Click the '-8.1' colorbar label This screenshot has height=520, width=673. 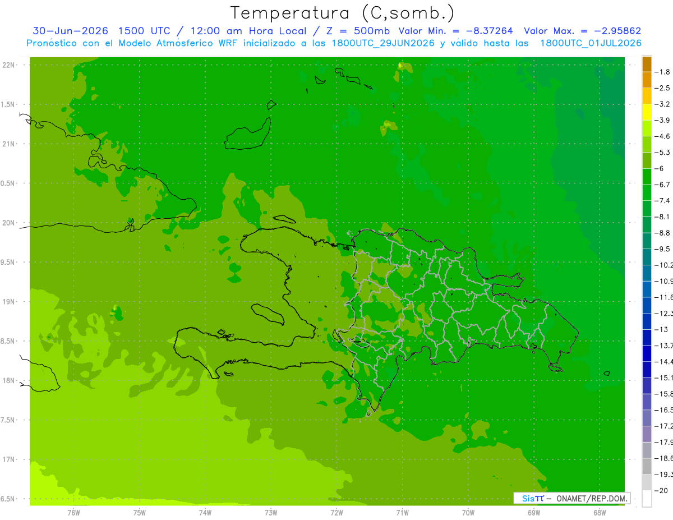(x=663, y=217)
